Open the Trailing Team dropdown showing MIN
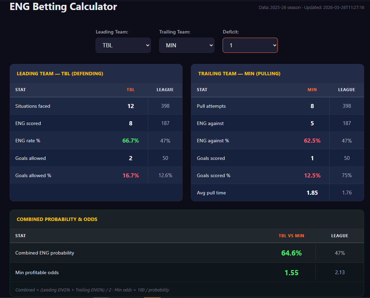Screen dimensions: 370x298 pos(187,45)
